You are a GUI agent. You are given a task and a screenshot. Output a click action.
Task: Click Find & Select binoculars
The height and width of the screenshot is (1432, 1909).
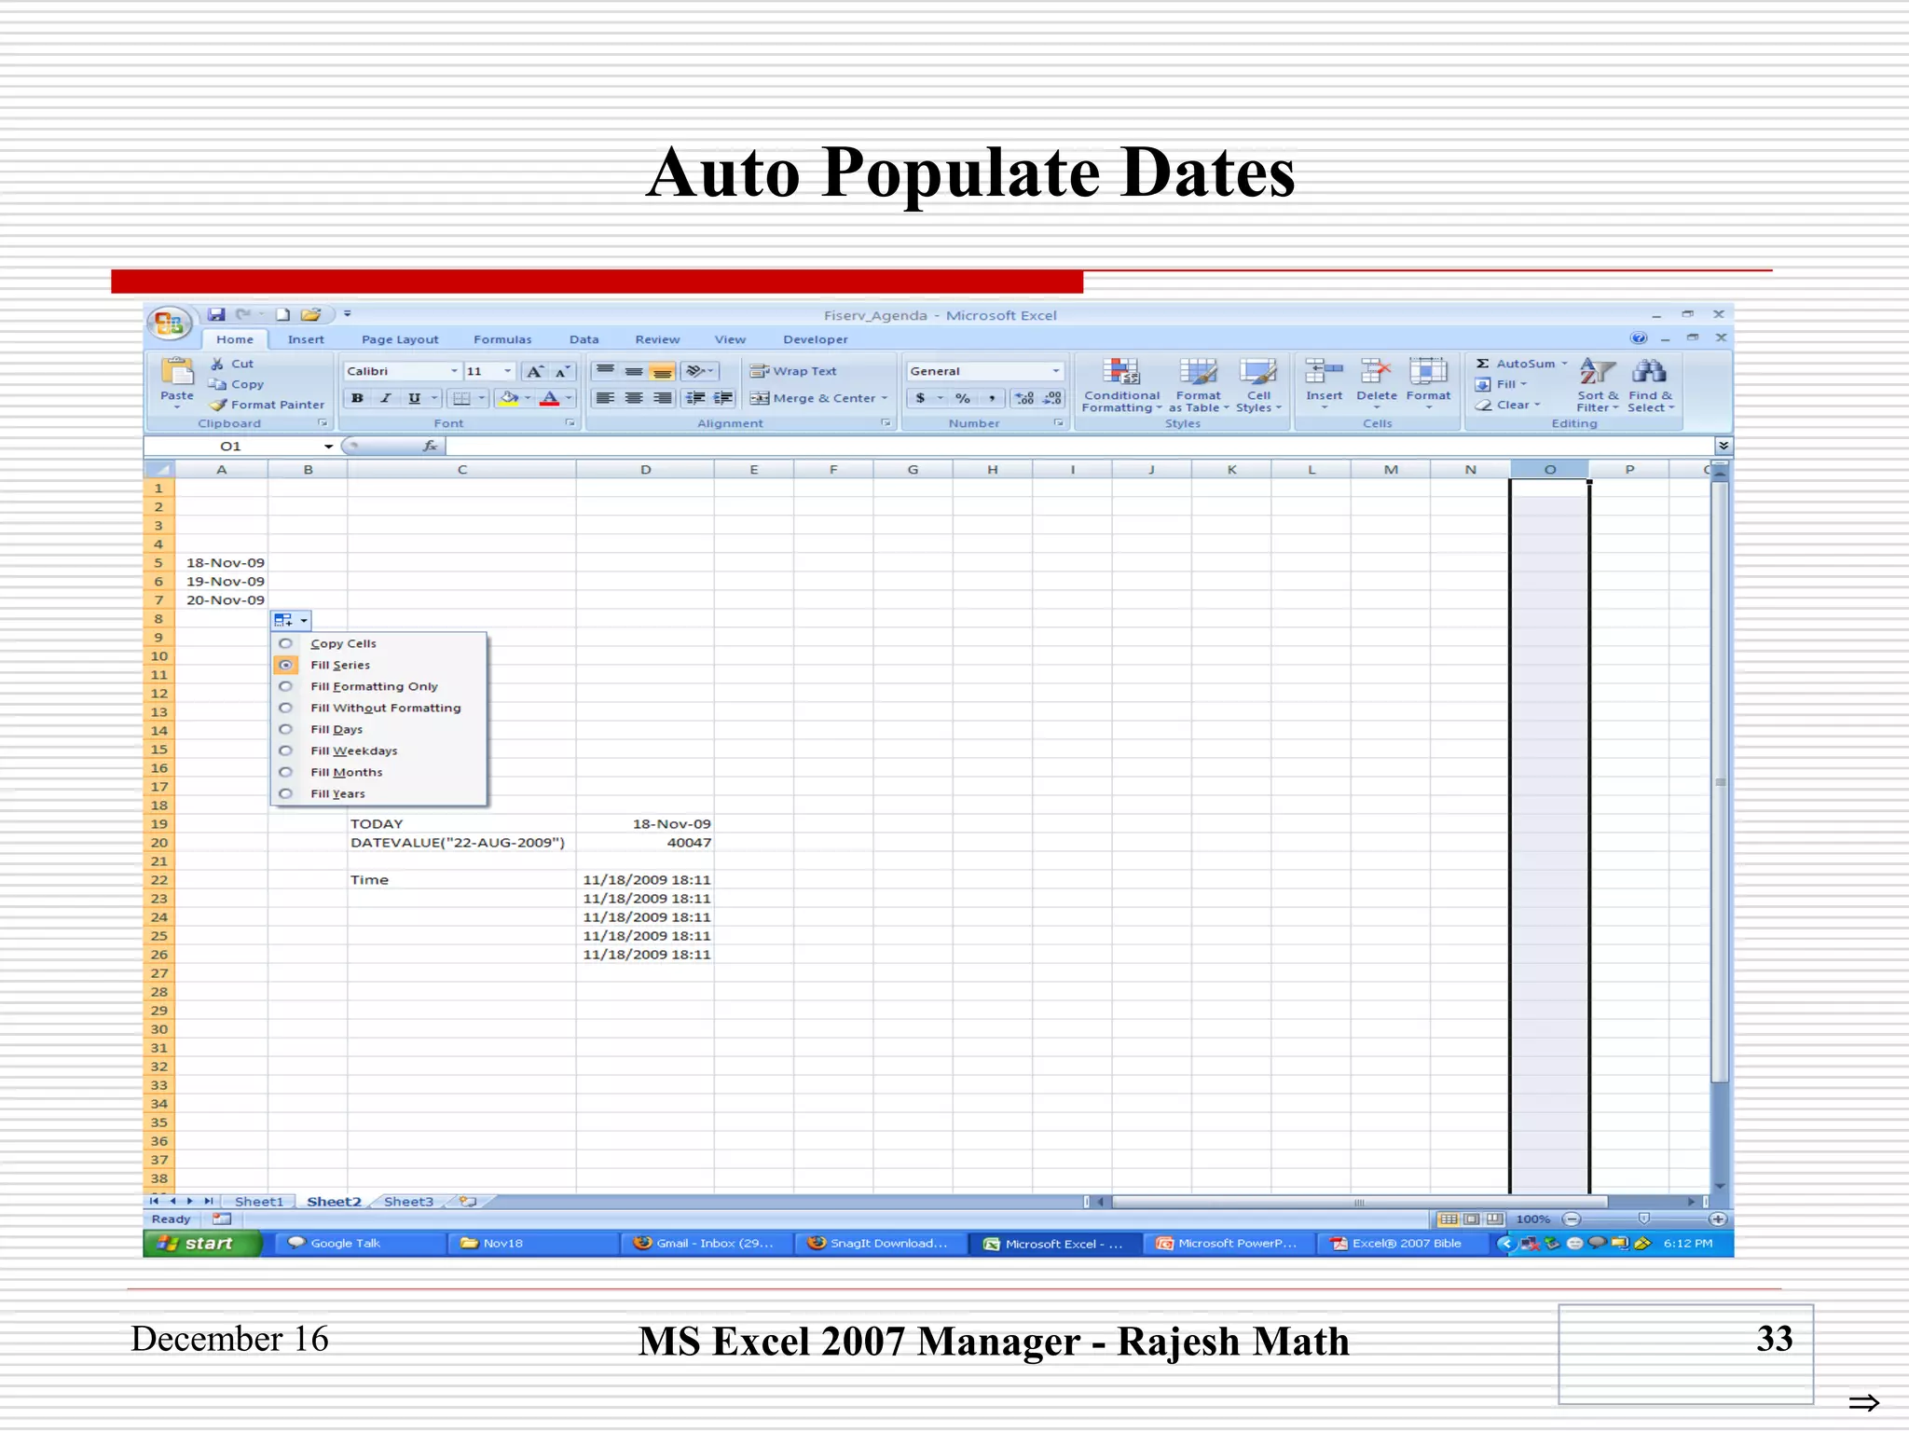(x=1649, y=372)
